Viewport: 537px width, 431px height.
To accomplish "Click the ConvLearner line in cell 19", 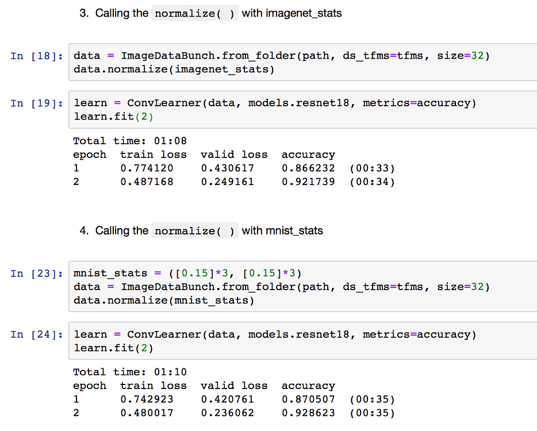I will 275,103.
